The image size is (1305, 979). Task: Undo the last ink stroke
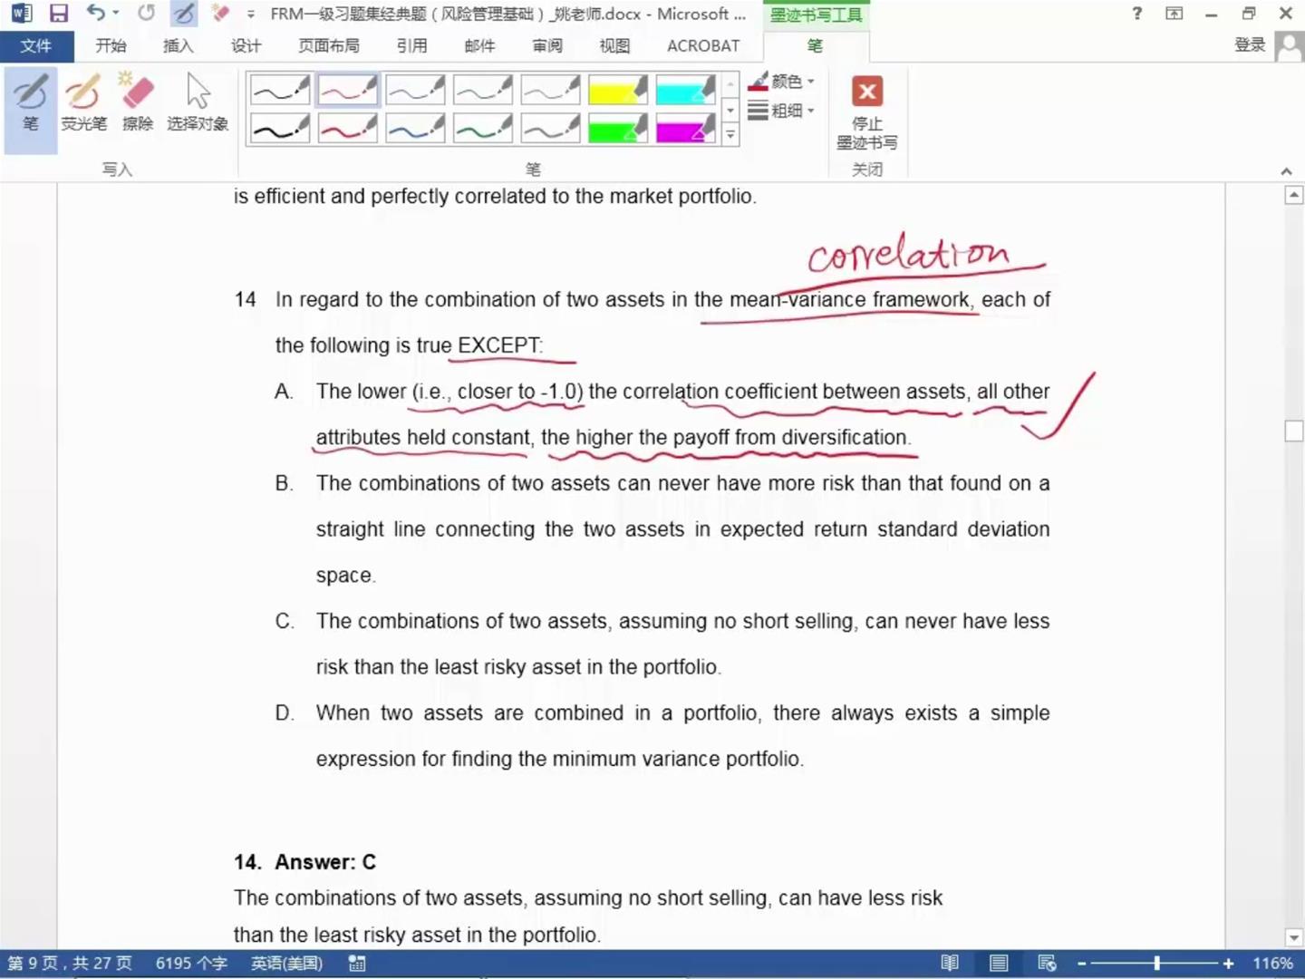click(95, 14)
